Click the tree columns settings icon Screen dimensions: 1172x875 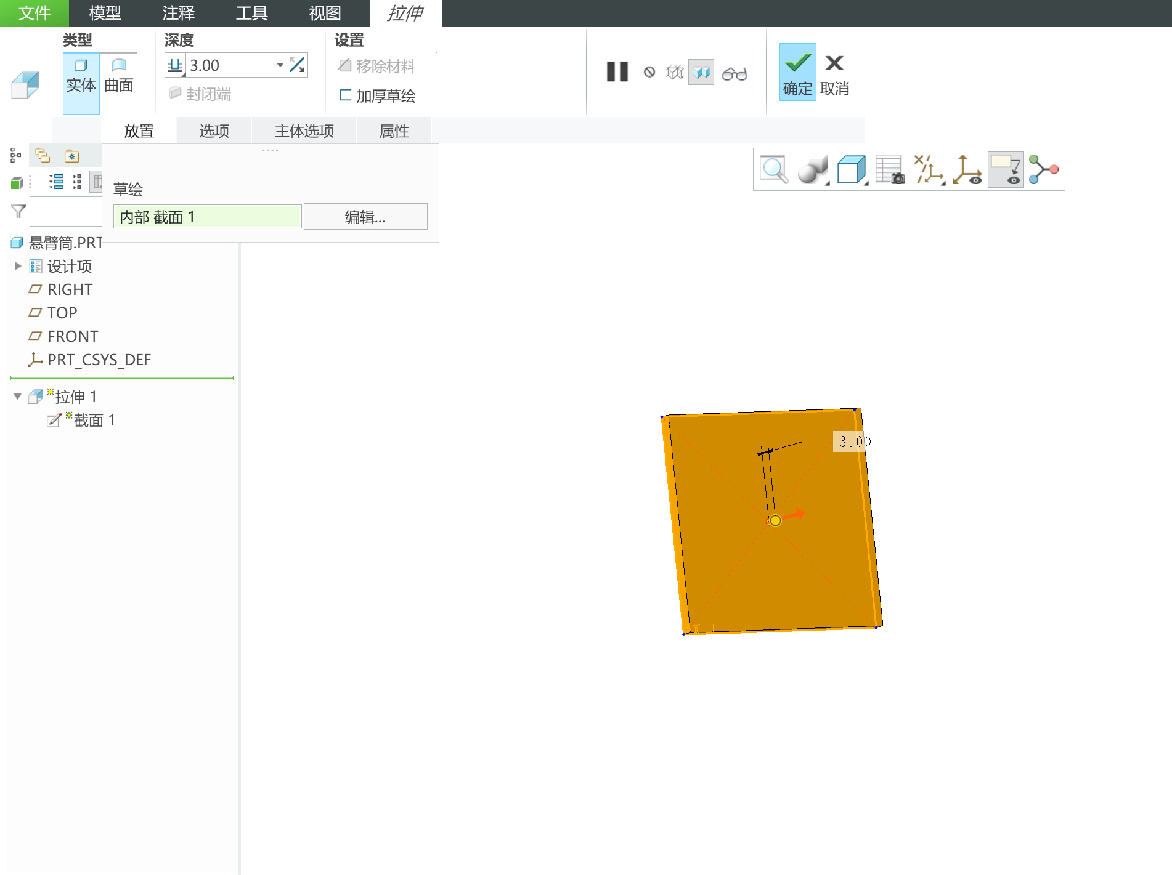pyautogui.click(x=97, y=182)
